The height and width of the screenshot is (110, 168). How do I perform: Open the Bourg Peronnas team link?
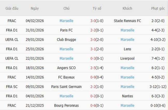coord(66,106)
